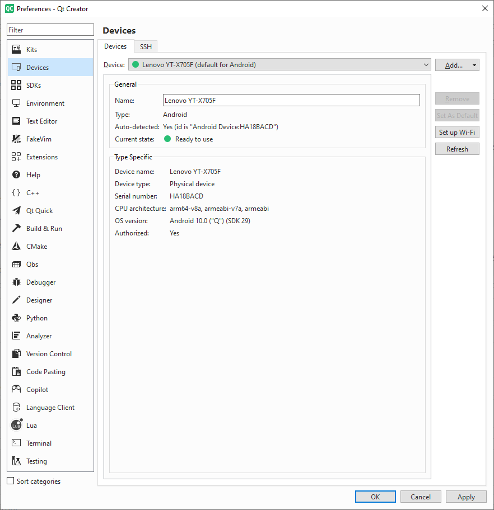Focus the Filter search field
Screen dimensions: 494x510
[50, 30]
